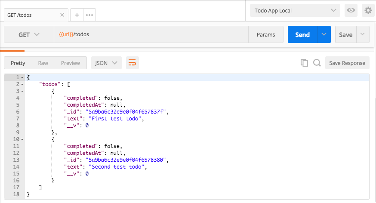Image resolution: width=376 pixels, height=203 pixels.
Task: Open the GET method dropdown
Action: pyautogui.click(x=29, y=34)
